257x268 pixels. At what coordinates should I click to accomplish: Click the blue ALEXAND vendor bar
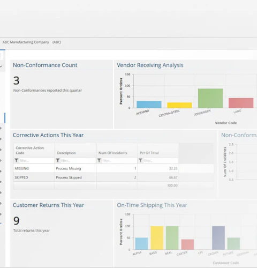[149, 105]
